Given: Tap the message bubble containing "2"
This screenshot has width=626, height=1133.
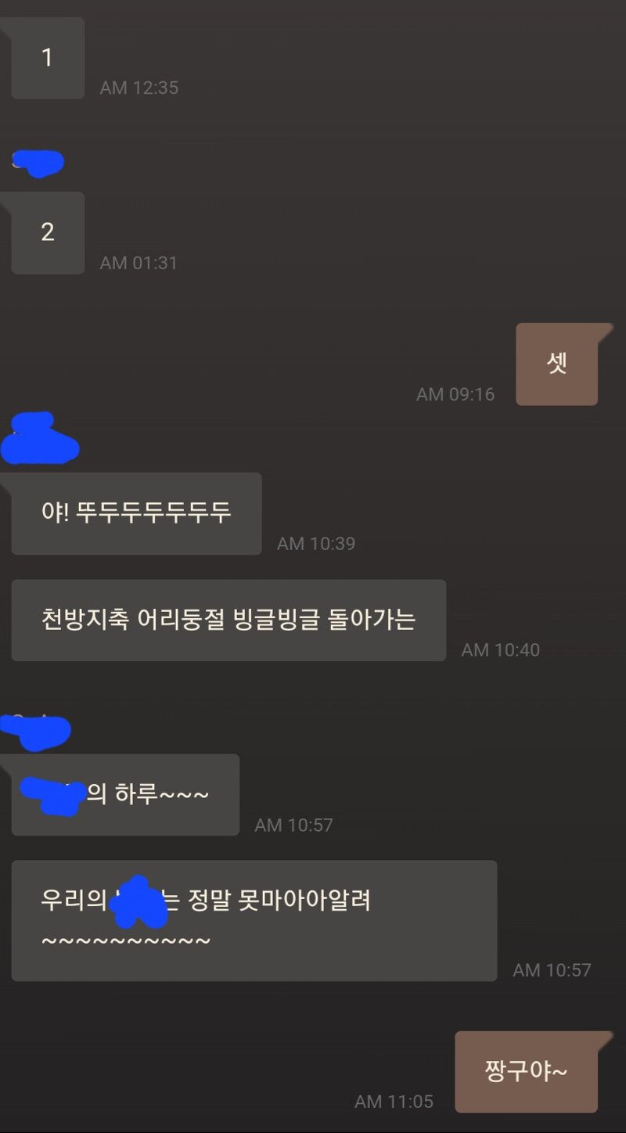Looking at the screenshot, I should click(x=48, y=232).
